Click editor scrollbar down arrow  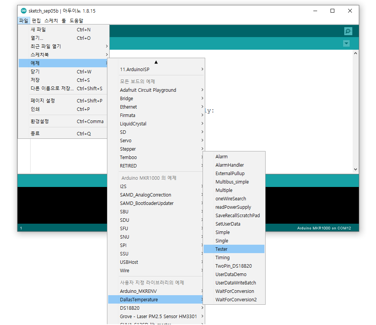coord(355,169)
